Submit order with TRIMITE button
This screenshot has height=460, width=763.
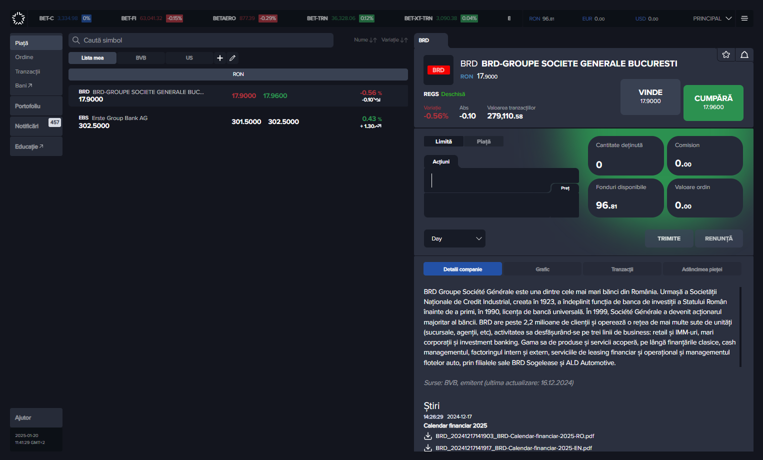(669, 238)
